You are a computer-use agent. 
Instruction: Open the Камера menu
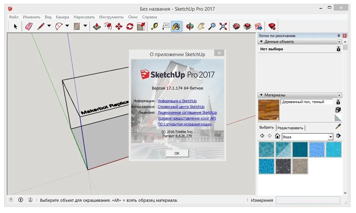click(62, 17)
